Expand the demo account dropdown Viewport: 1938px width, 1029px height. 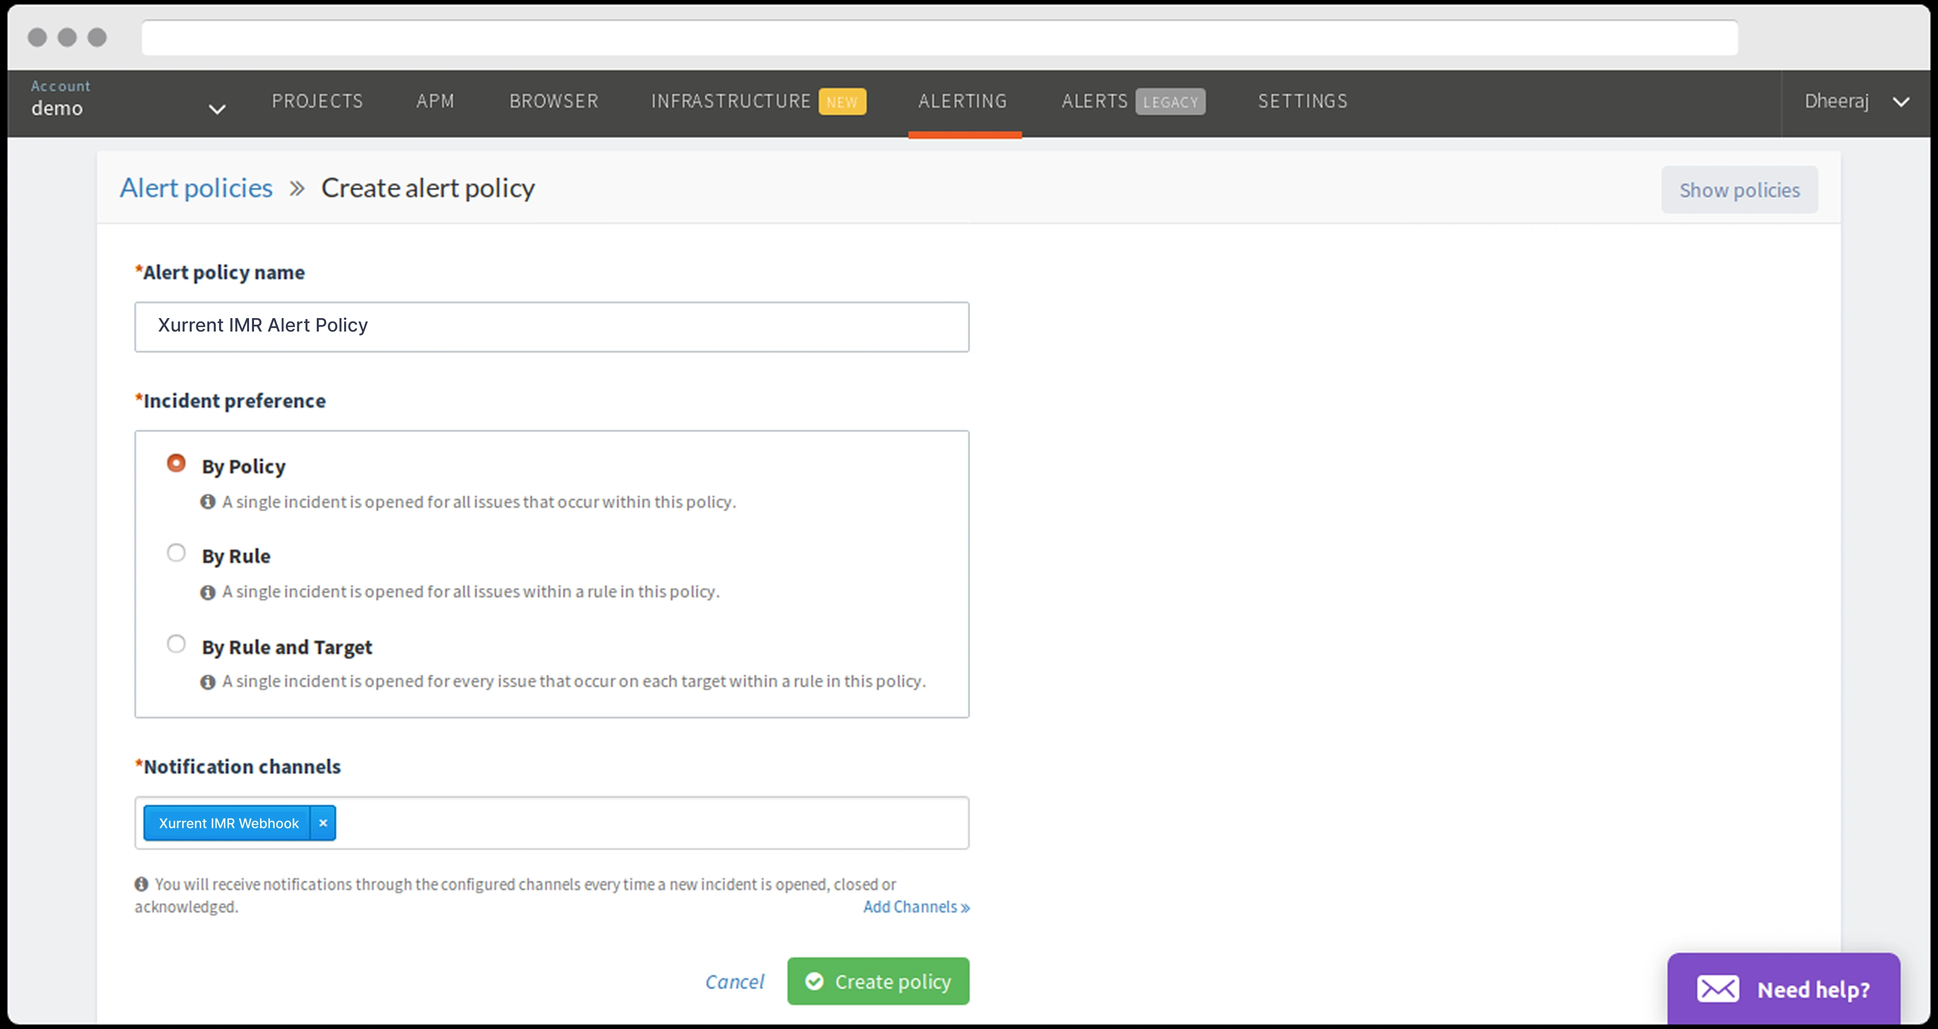pyautogui.click(x=217, y=109)
